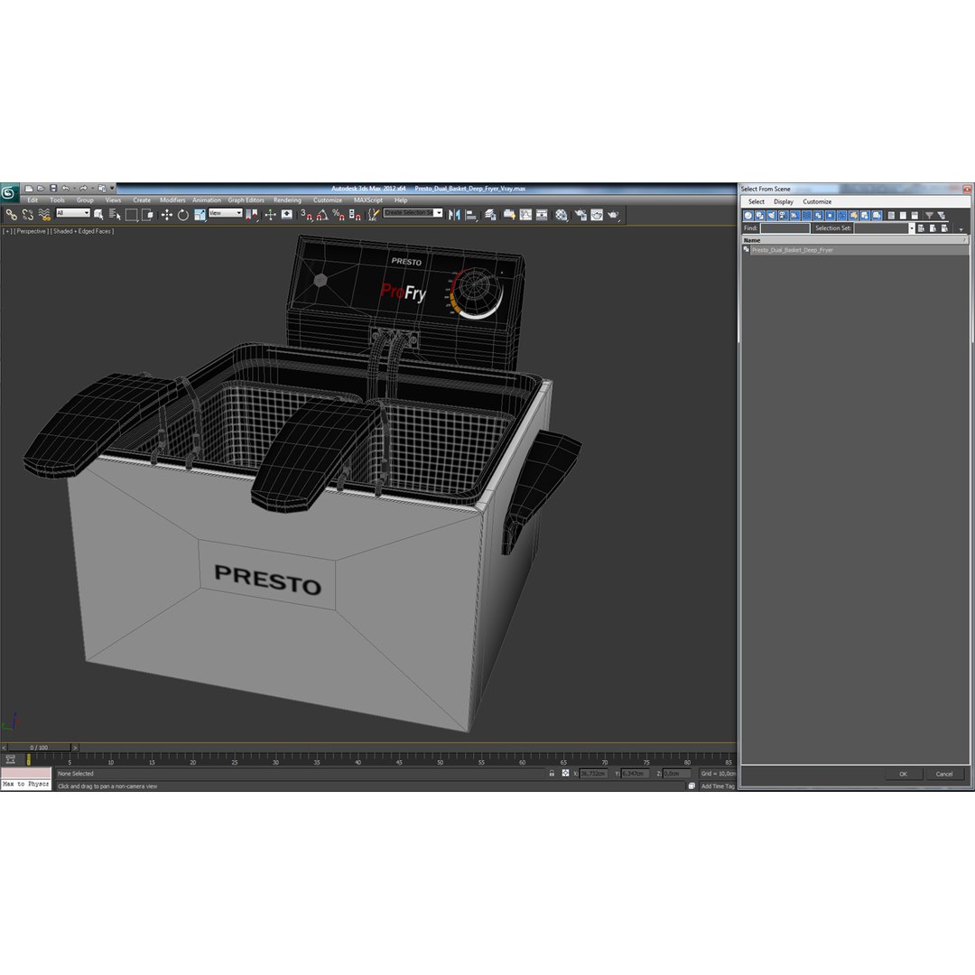Toggle the Window/Crossing selection button

tap(147, 215)
